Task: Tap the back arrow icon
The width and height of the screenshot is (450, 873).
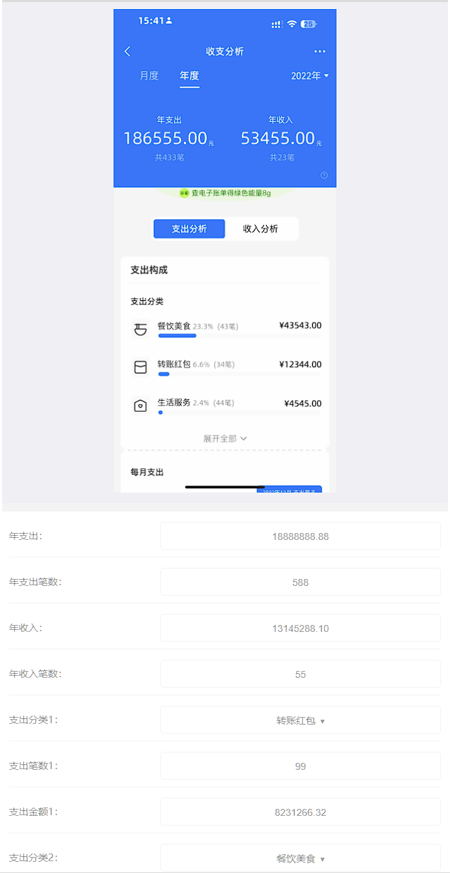Action: tap(127, 52)
